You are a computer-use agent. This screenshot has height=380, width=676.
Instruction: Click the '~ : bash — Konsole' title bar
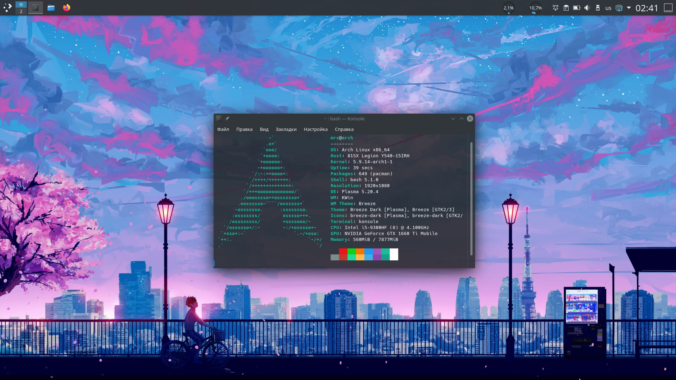point(344,119)
